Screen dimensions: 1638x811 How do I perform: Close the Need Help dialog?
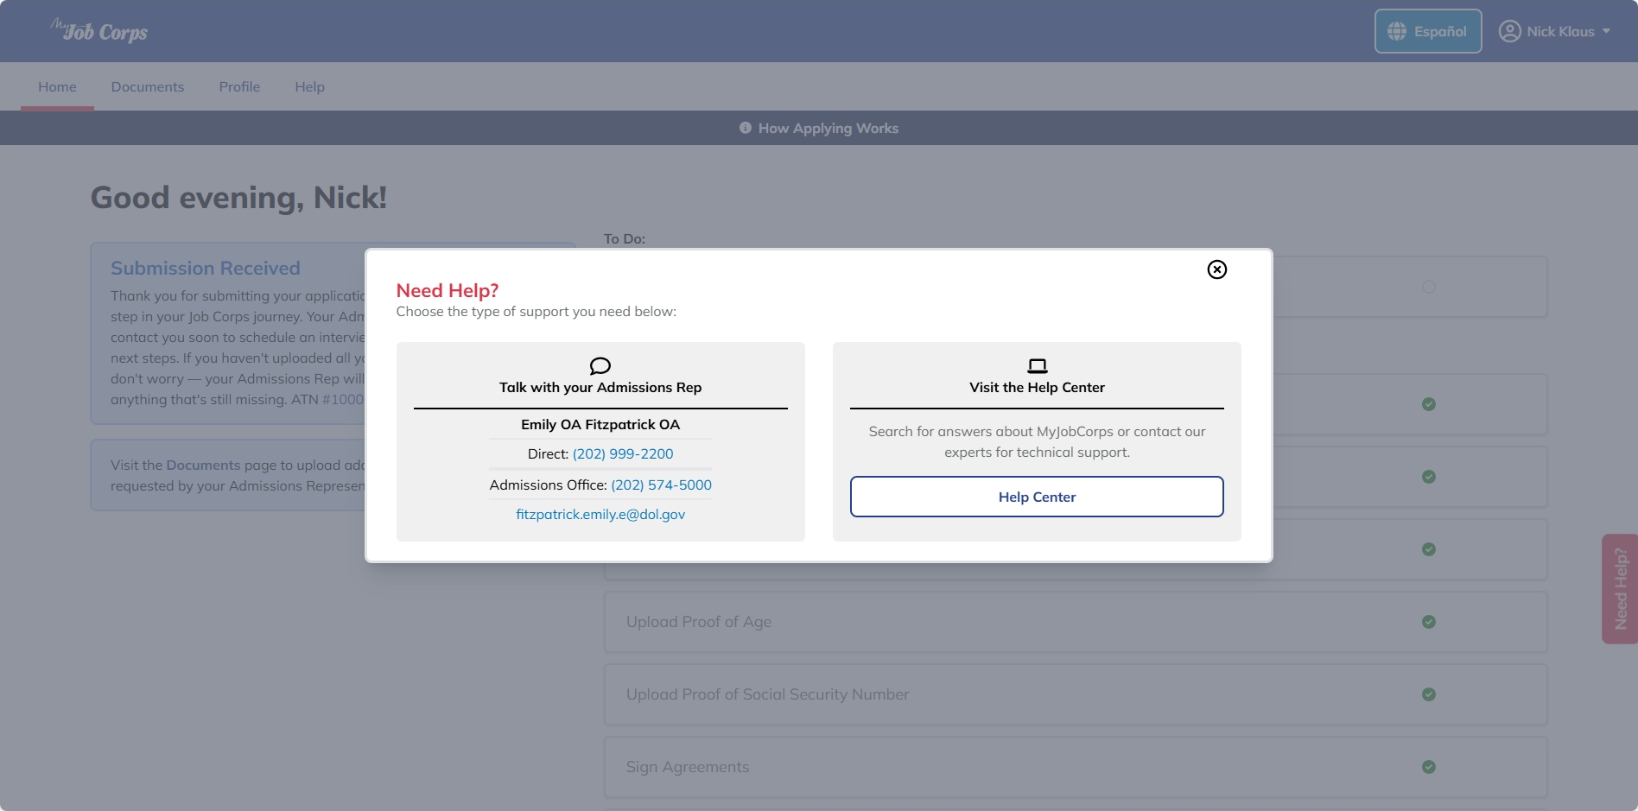point(1216,269)
